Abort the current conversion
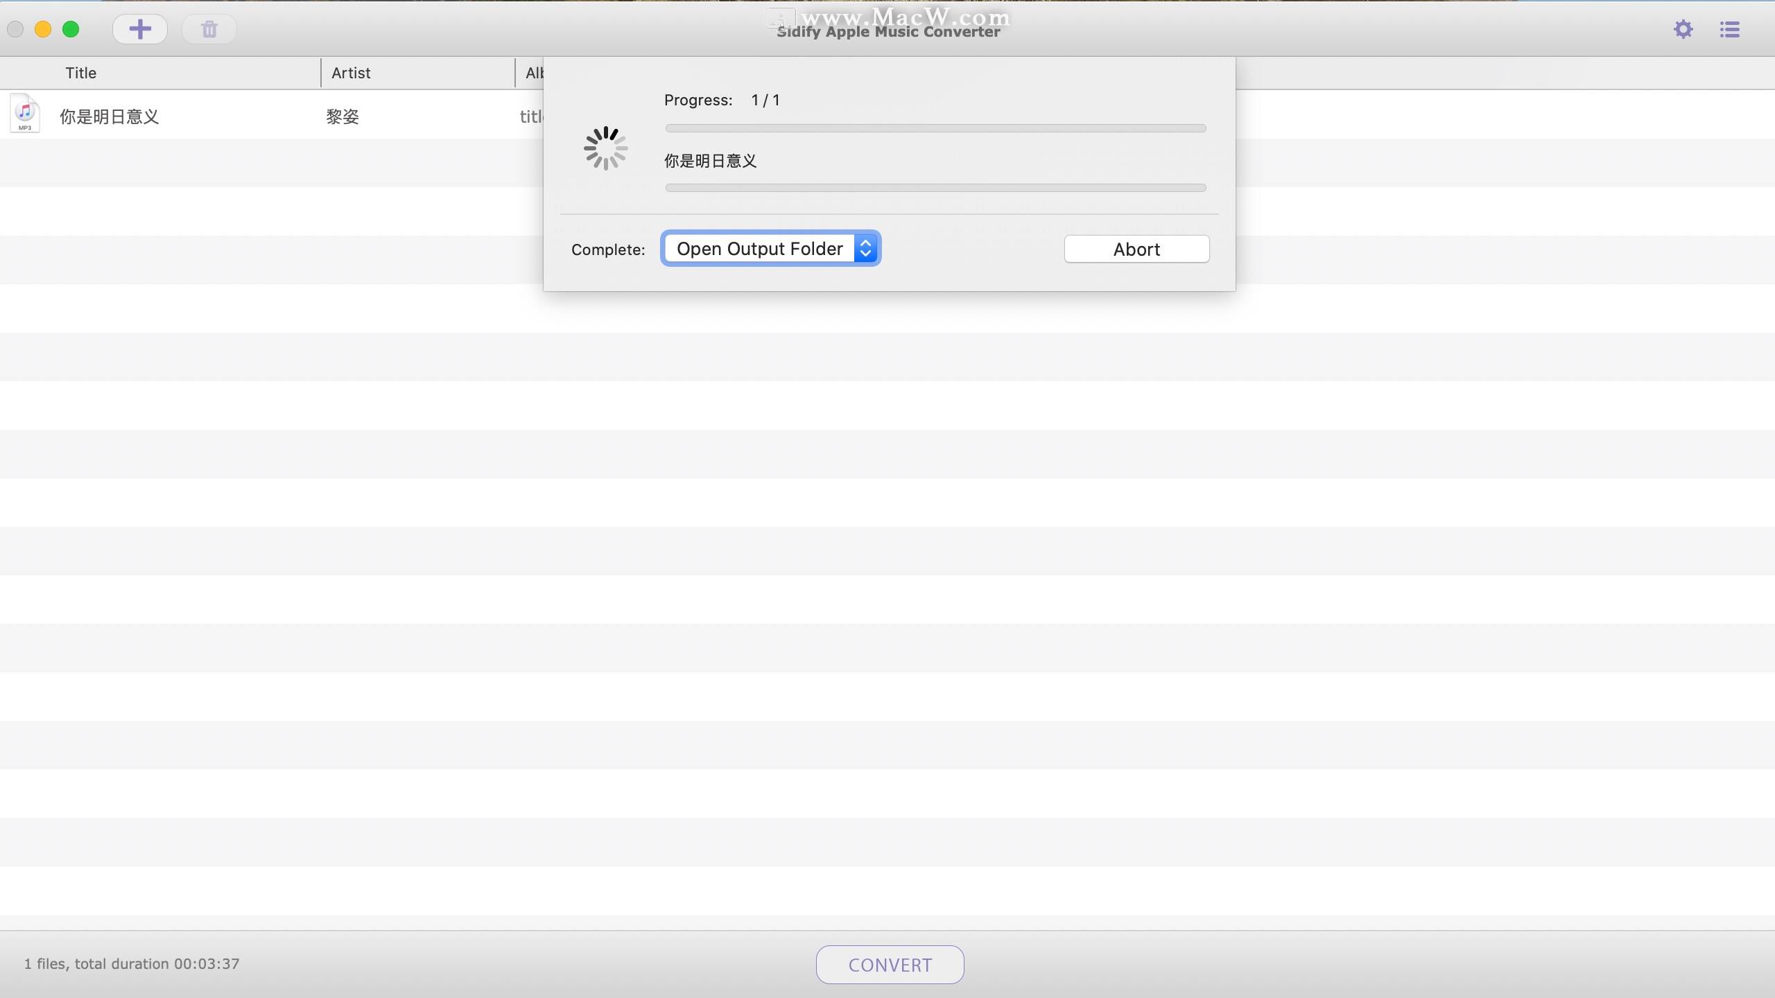Screen dimensions: 1775x998 pos(1136,249)
